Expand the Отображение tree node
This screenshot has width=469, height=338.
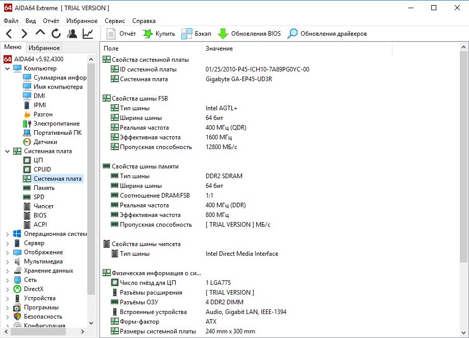point(8,253)
